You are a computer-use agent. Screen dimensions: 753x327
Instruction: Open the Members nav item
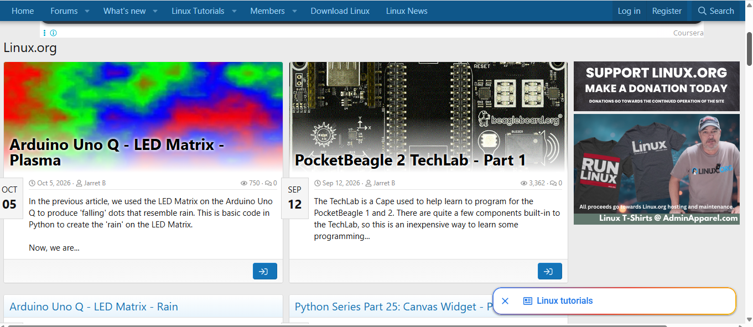(x=267, y=11)
